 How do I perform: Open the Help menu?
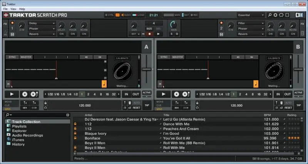click(x=22, y=8)
